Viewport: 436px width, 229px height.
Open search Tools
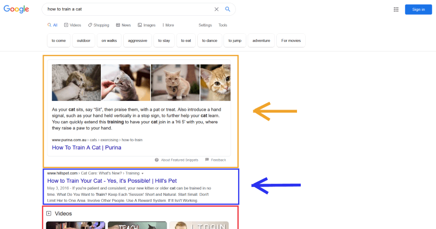click(x=223, y=25)
